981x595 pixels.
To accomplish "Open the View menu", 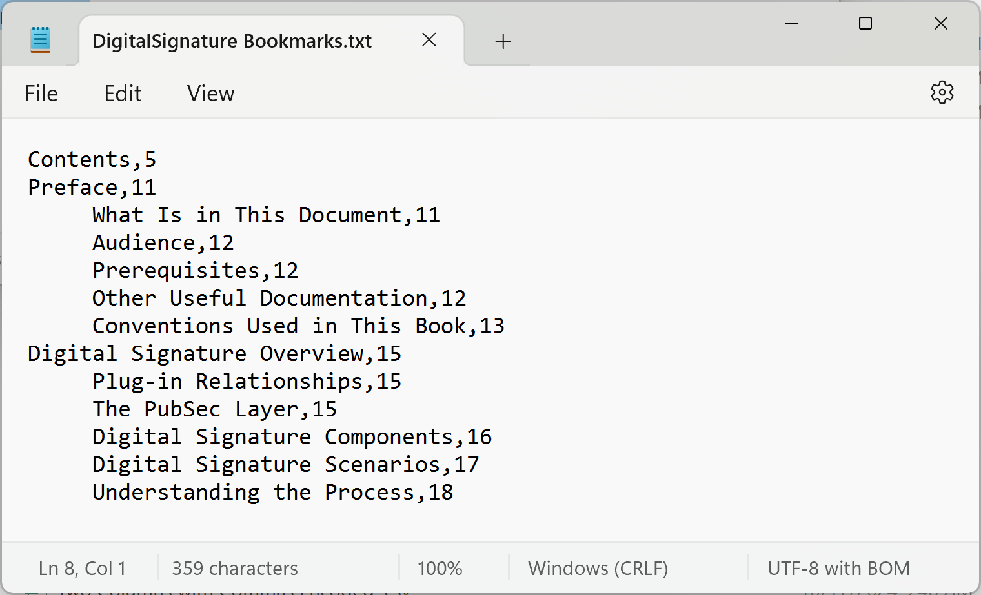I will 210,93.
